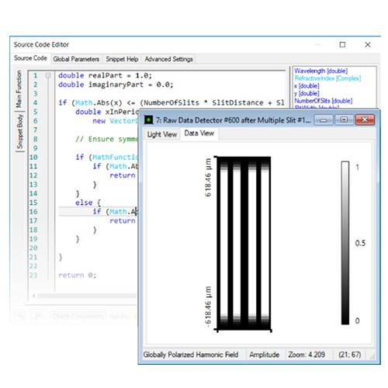Close the Raw Data Detector window

(x=365, y=120)
